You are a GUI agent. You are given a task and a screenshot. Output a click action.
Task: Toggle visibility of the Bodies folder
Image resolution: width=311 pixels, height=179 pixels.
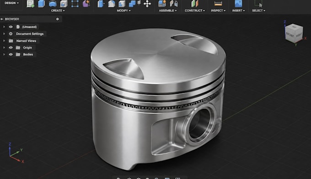tap(11, 54)
